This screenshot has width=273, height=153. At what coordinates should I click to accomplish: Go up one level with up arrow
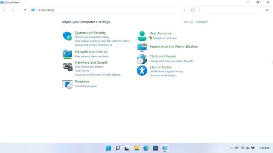click(x=25, y=10)
